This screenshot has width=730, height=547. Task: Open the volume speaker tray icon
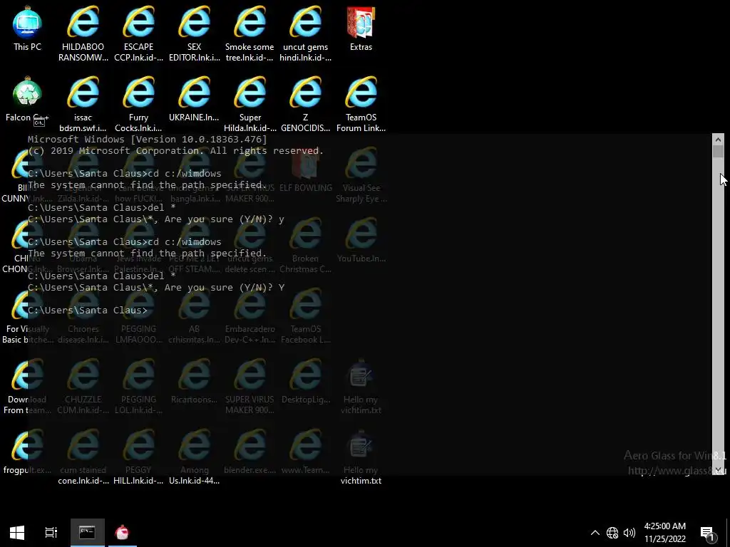[x=629, y=533]
